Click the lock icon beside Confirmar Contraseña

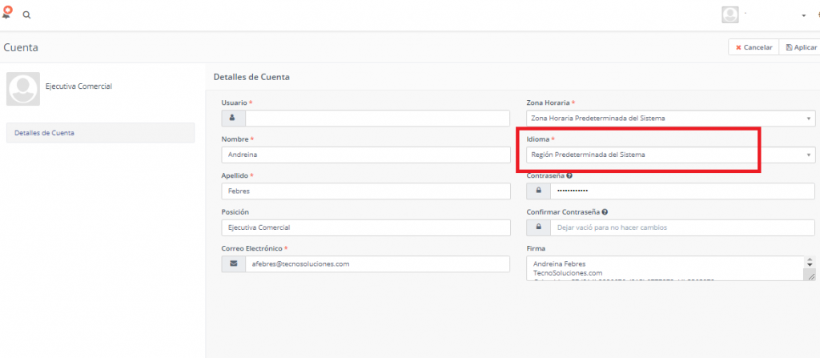tap(538, 227)
